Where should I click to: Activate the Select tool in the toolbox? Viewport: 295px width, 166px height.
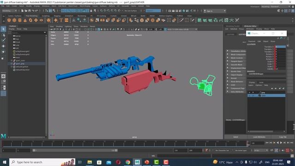(3, 29)
